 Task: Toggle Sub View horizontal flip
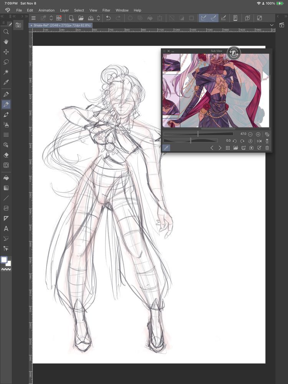(259, 141)
